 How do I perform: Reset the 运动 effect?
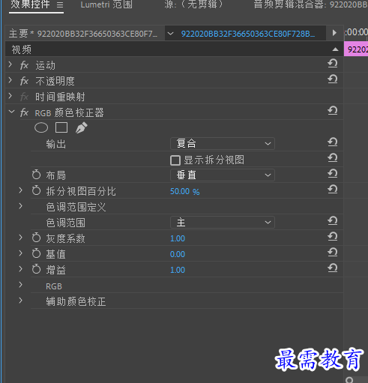click(x=333, y=64)
